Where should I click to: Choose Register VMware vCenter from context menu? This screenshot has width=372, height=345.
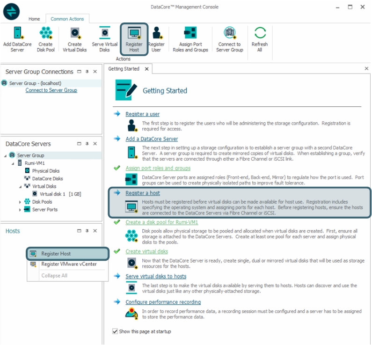click(x=68, y=264)
